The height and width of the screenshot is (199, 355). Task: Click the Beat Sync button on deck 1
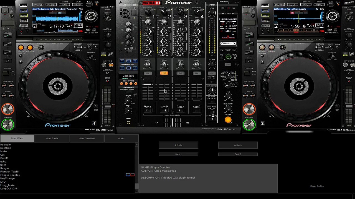104,65
